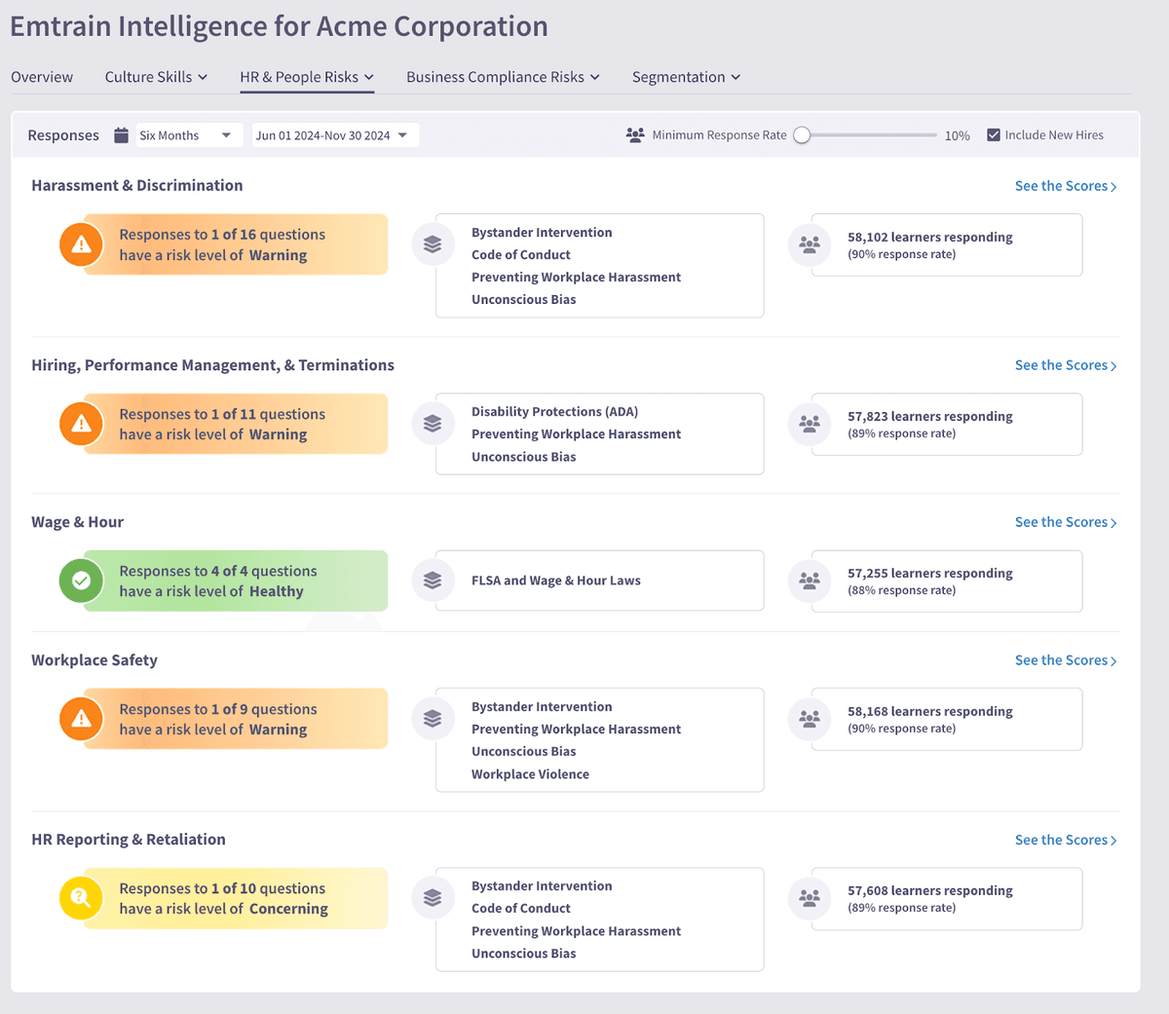The image size is (1169, 1014).
Task: Click the learners group icon next to 58,168 learners
Action: (x=810, y=719)
